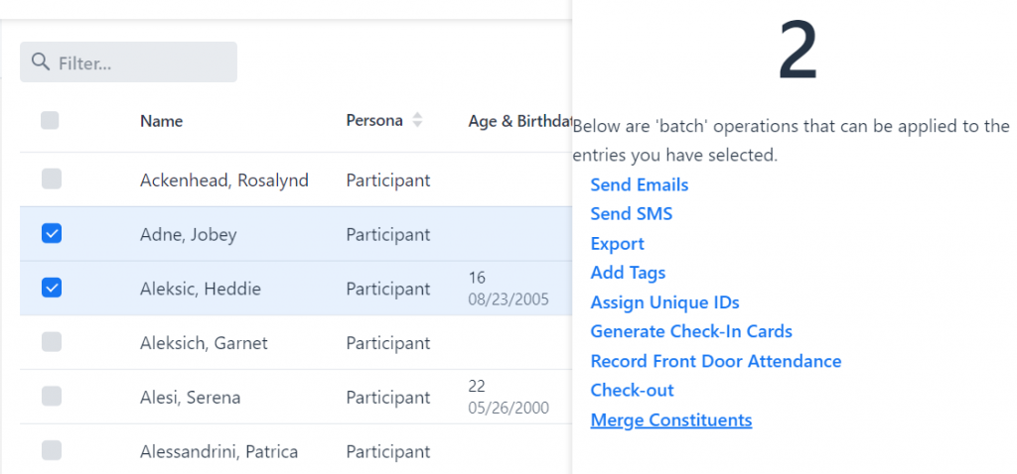Select Assign Unique IDs
Image resolution: width=1017 pixels, height=474 pixels.
tap(664, 302)
